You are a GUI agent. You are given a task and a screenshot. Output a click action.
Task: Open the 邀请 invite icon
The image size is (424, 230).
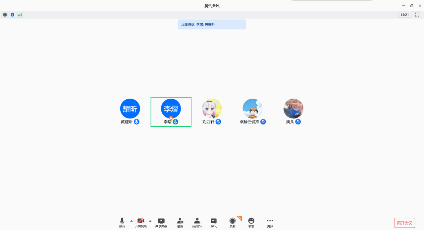(x=180, y=222)
